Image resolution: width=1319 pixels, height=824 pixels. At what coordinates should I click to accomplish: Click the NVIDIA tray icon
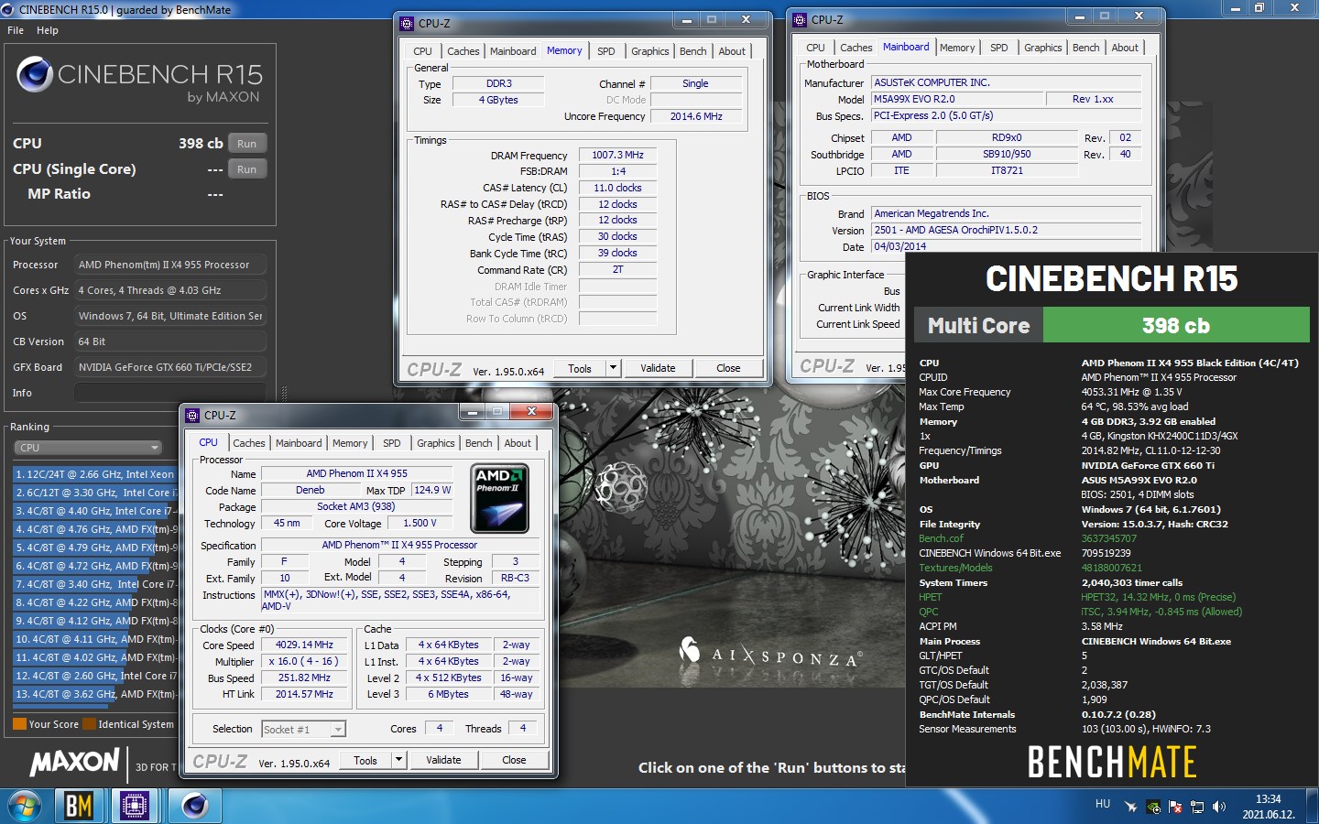pyautogui.click(x=1153, y=807)
